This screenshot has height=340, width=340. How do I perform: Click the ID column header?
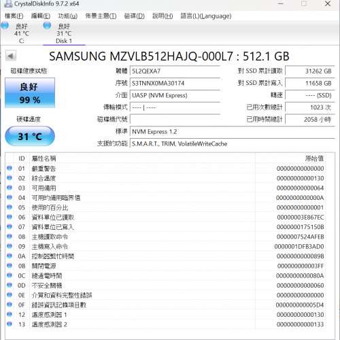coord(22,158)
